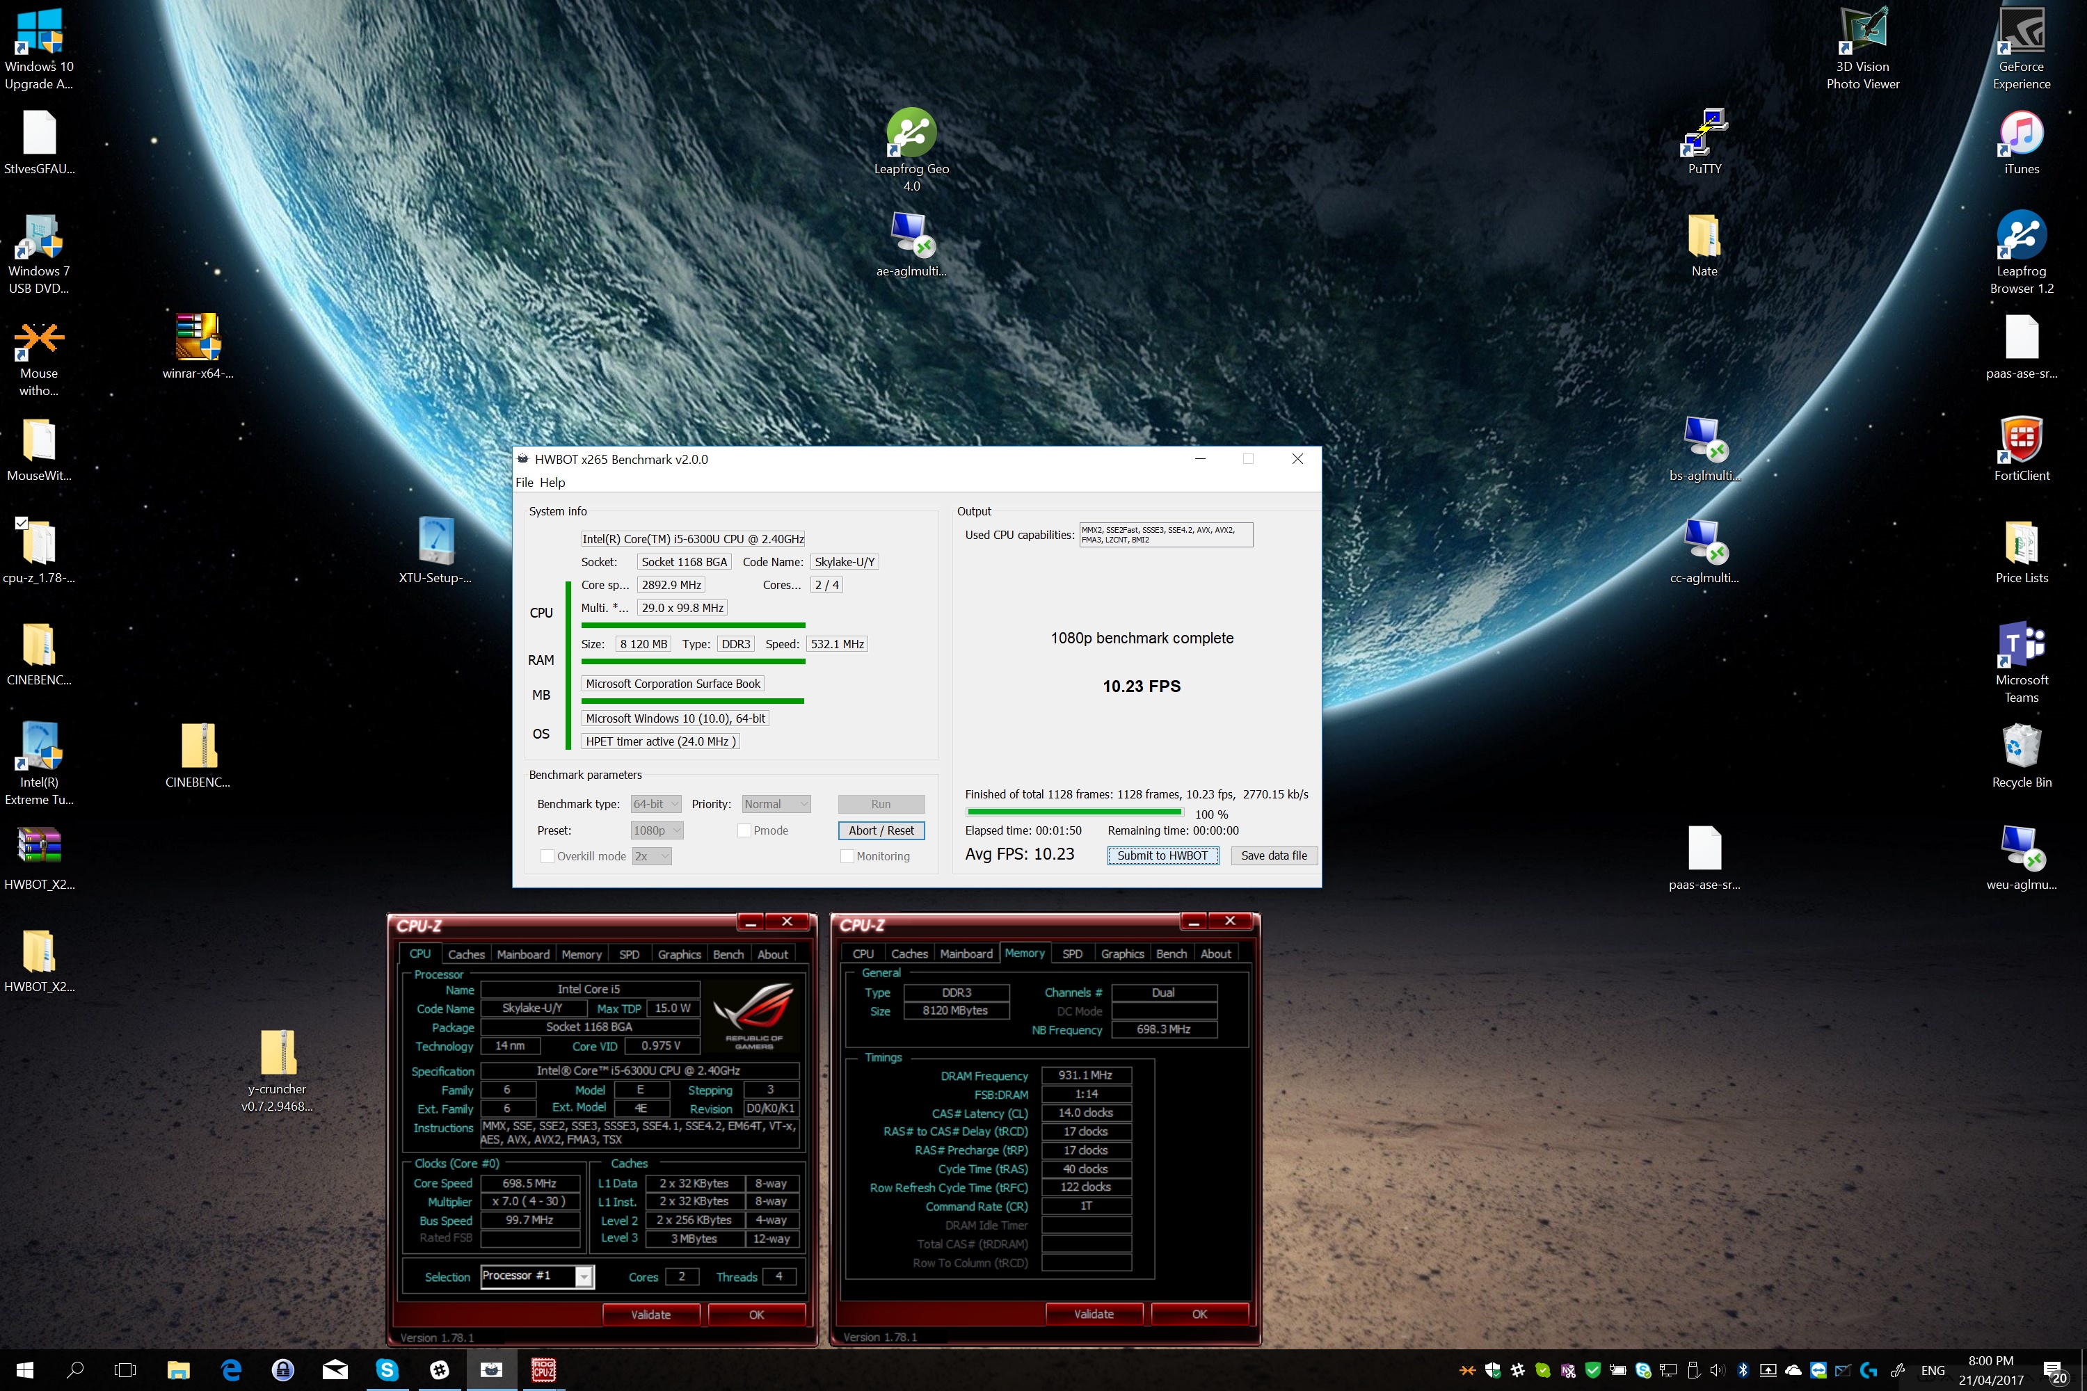The width and height of the screenshot is (2087, 1391).
Task: Open Skype from the taskbar
Action: [x=387, y=1369]
